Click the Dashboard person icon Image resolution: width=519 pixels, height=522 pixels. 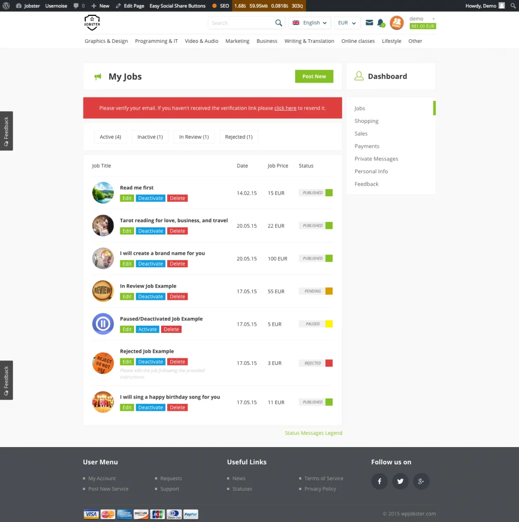pos(359,75)
